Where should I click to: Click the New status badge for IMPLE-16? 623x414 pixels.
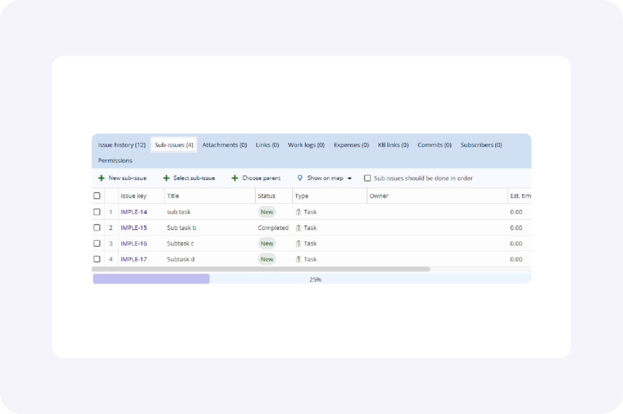266,243
